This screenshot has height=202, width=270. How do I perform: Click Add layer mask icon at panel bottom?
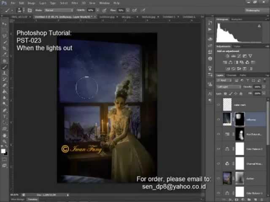pos(237,200)
